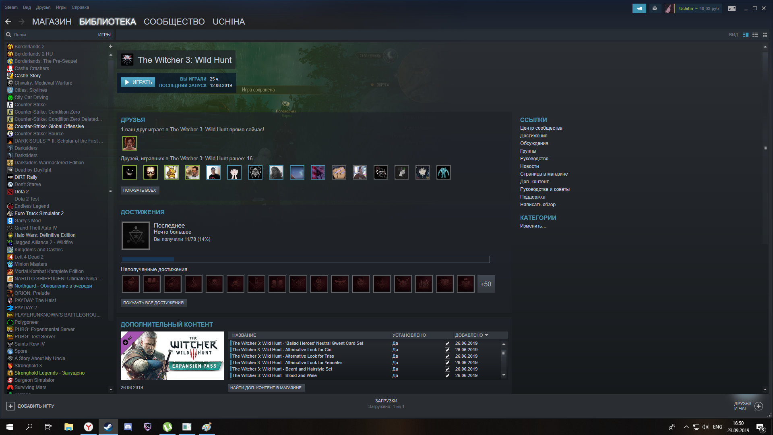Open the Вид menu

click(x=27, y=7)
